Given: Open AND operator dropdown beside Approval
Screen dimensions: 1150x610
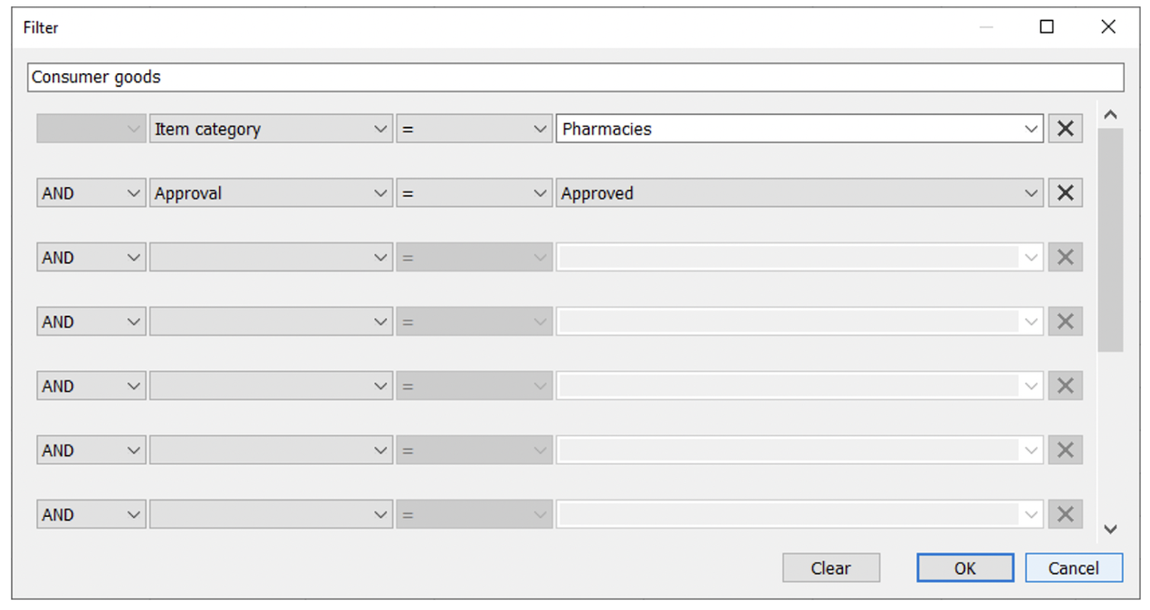Looking at the screenshot, I should tap(91, 194).
